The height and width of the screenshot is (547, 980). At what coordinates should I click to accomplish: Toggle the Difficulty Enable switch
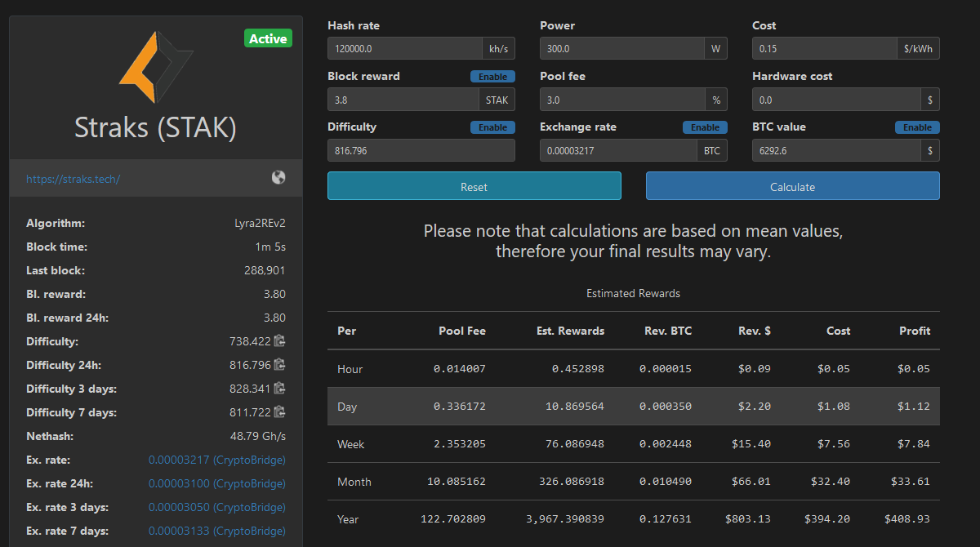coord(492,127)
